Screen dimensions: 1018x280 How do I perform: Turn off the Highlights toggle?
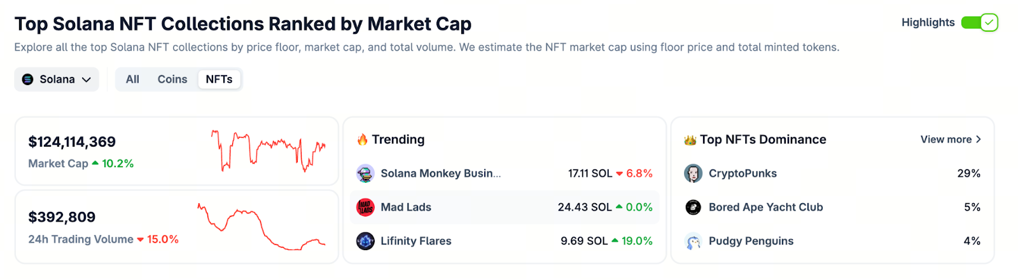[x=979, y=23]
